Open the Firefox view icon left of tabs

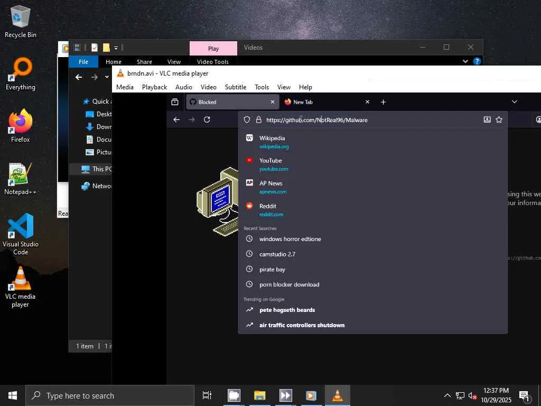175,102
